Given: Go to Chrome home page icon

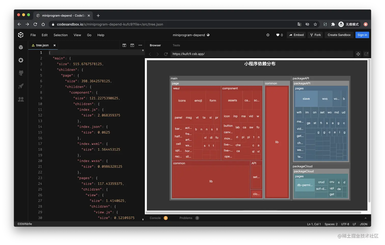Looking at the screenshot, I should point(43,24).
